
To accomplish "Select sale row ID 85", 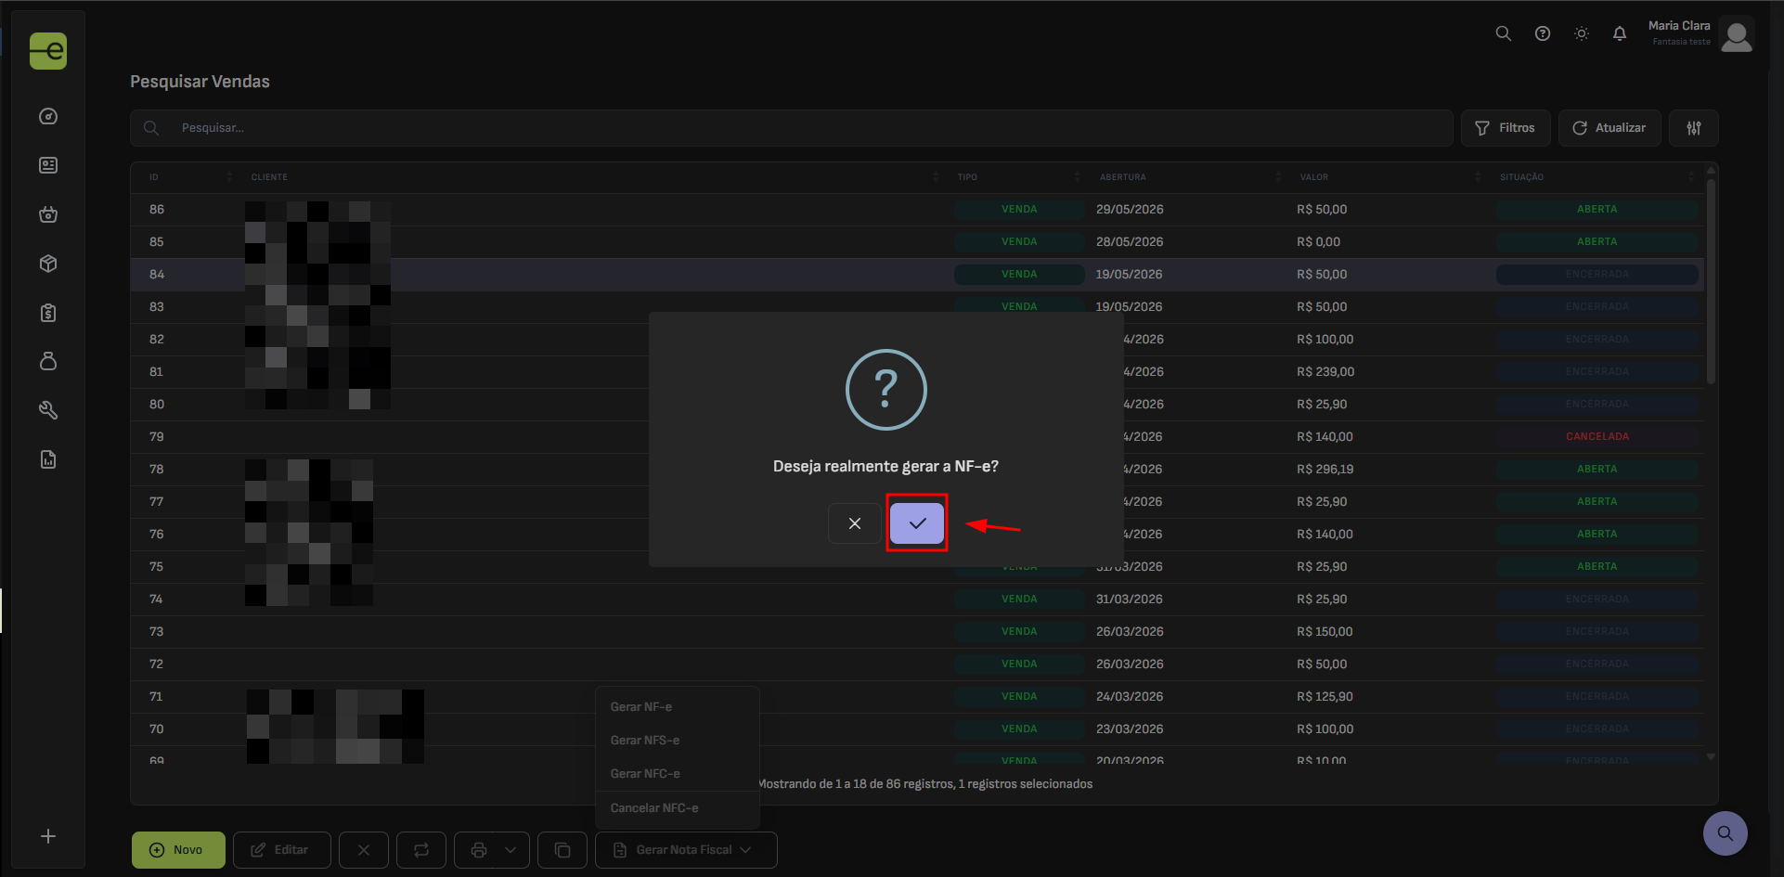I will (x=917, y=242).
